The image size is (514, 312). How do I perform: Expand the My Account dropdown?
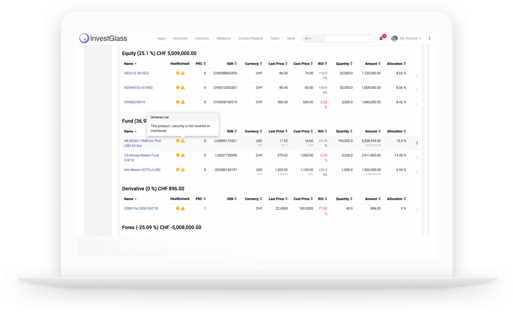pos(410,38)
